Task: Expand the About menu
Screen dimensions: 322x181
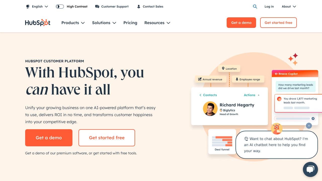Action: click(289, 7)
